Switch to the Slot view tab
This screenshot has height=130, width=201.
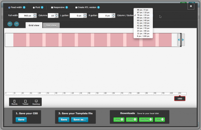click(x=51, y=25)
